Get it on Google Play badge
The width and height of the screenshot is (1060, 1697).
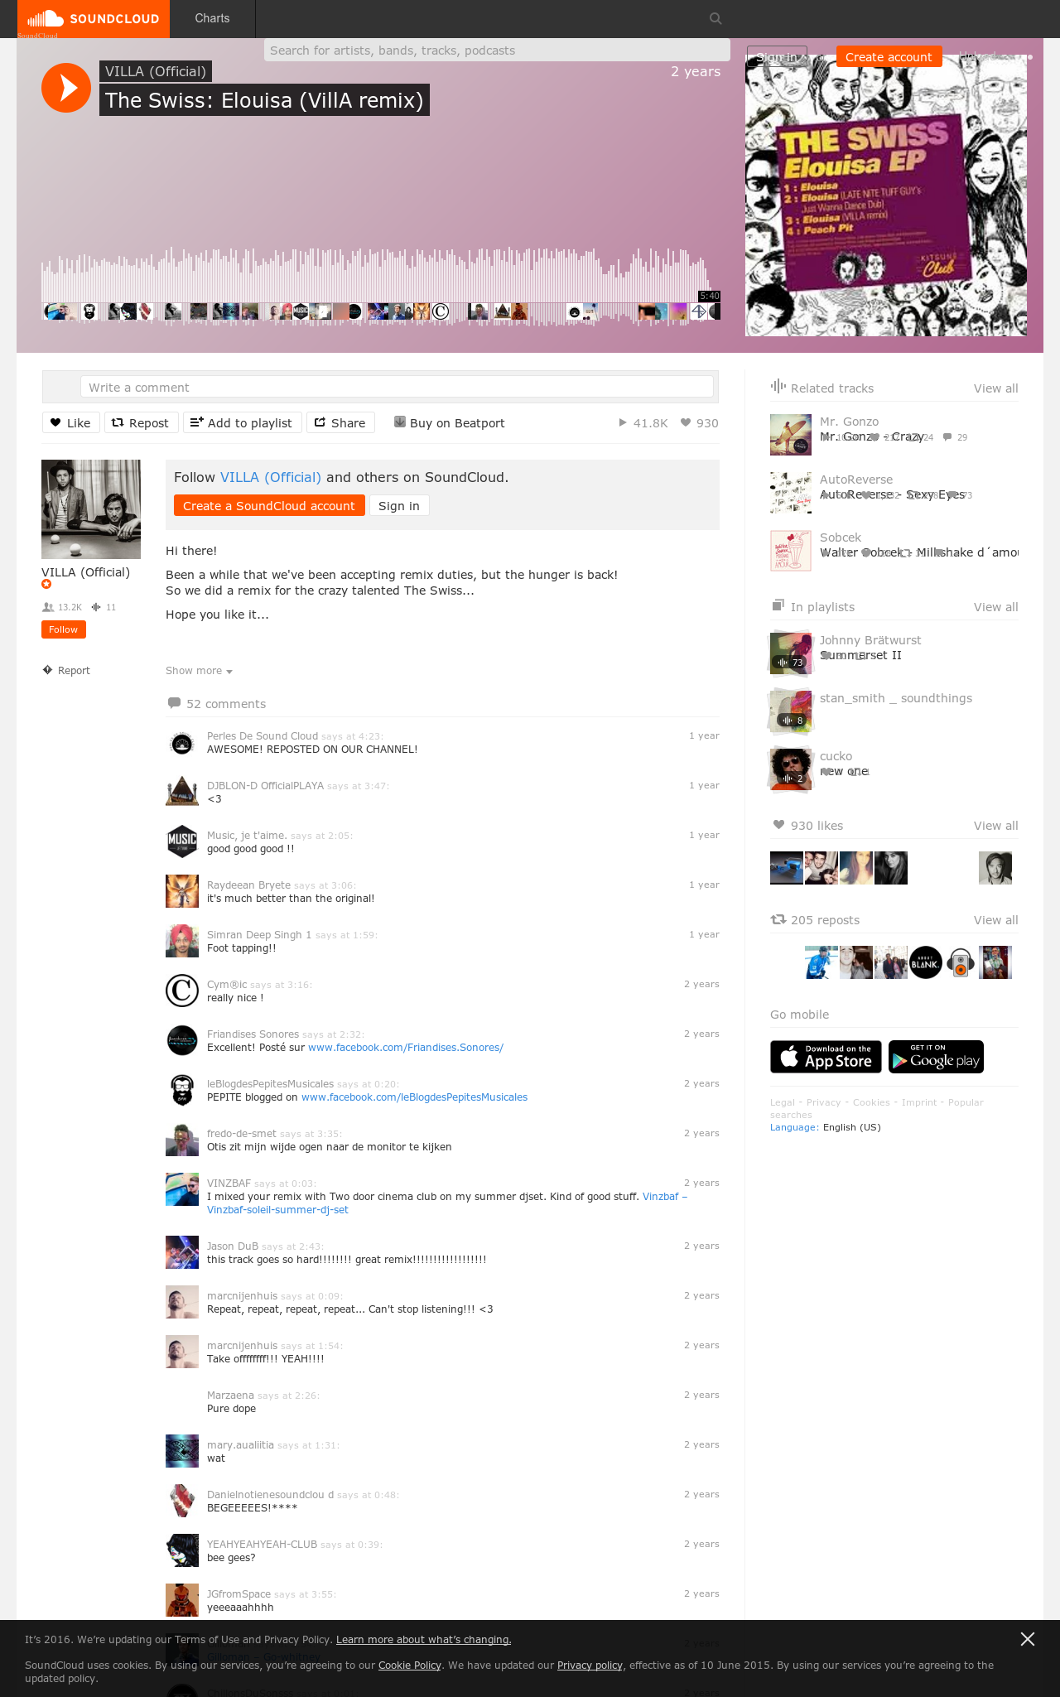(x=936, y=1057)
